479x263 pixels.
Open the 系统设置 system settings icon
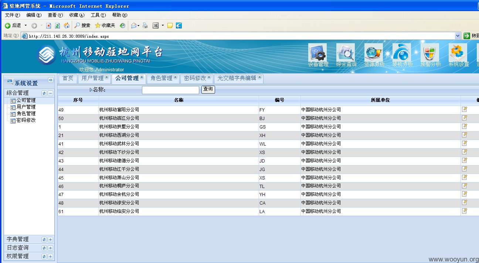click(458, 55)
